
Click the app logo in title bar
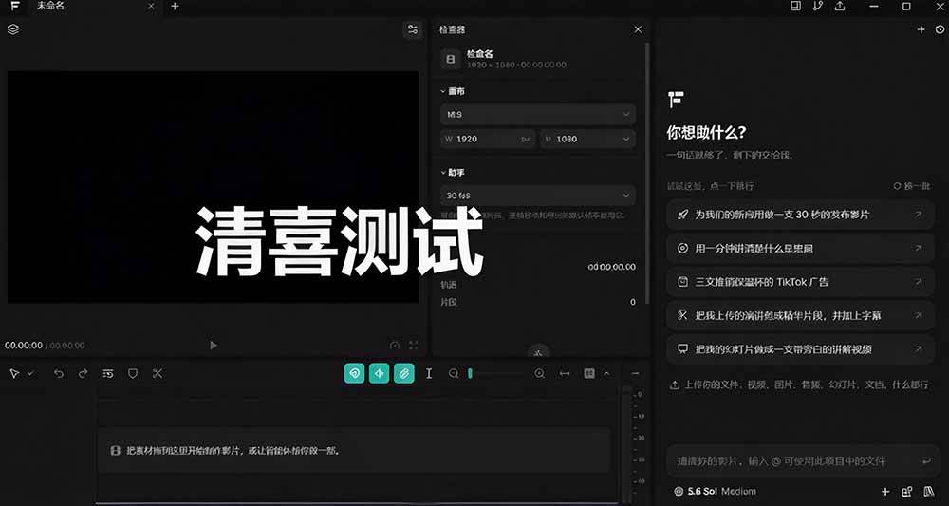pos(15,6)
